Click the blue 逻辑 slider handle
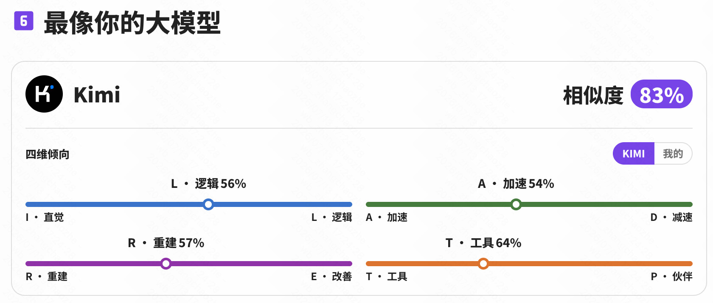The image size is (713, 303). 208,204
